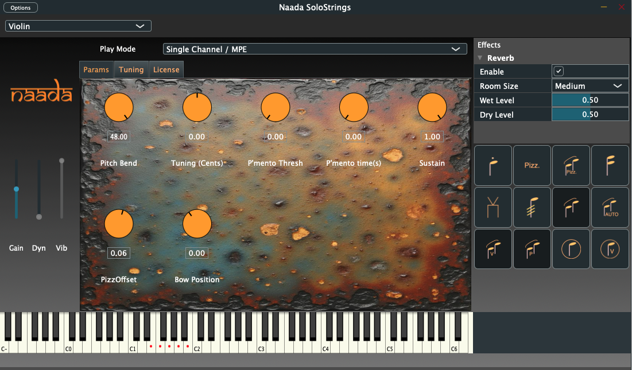Image resolution: width=632 pixels, height=370 pixels.
Task: Click the Gain slider handle
Action: point(16,189)
